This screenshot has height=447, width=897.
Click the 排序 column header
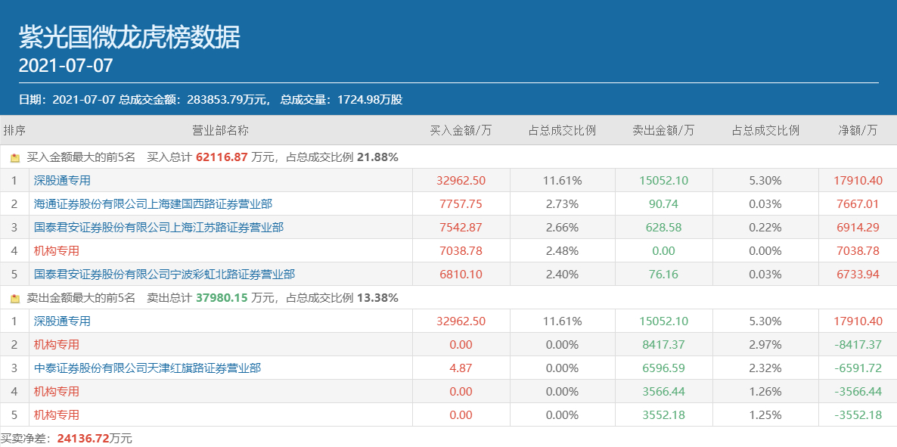[x=14, y=130]
